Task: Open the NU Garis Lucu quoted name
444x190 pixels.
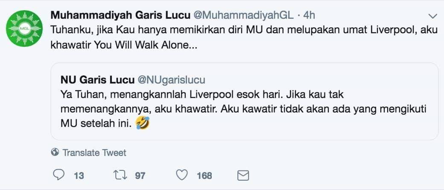Action: (97, 80)
